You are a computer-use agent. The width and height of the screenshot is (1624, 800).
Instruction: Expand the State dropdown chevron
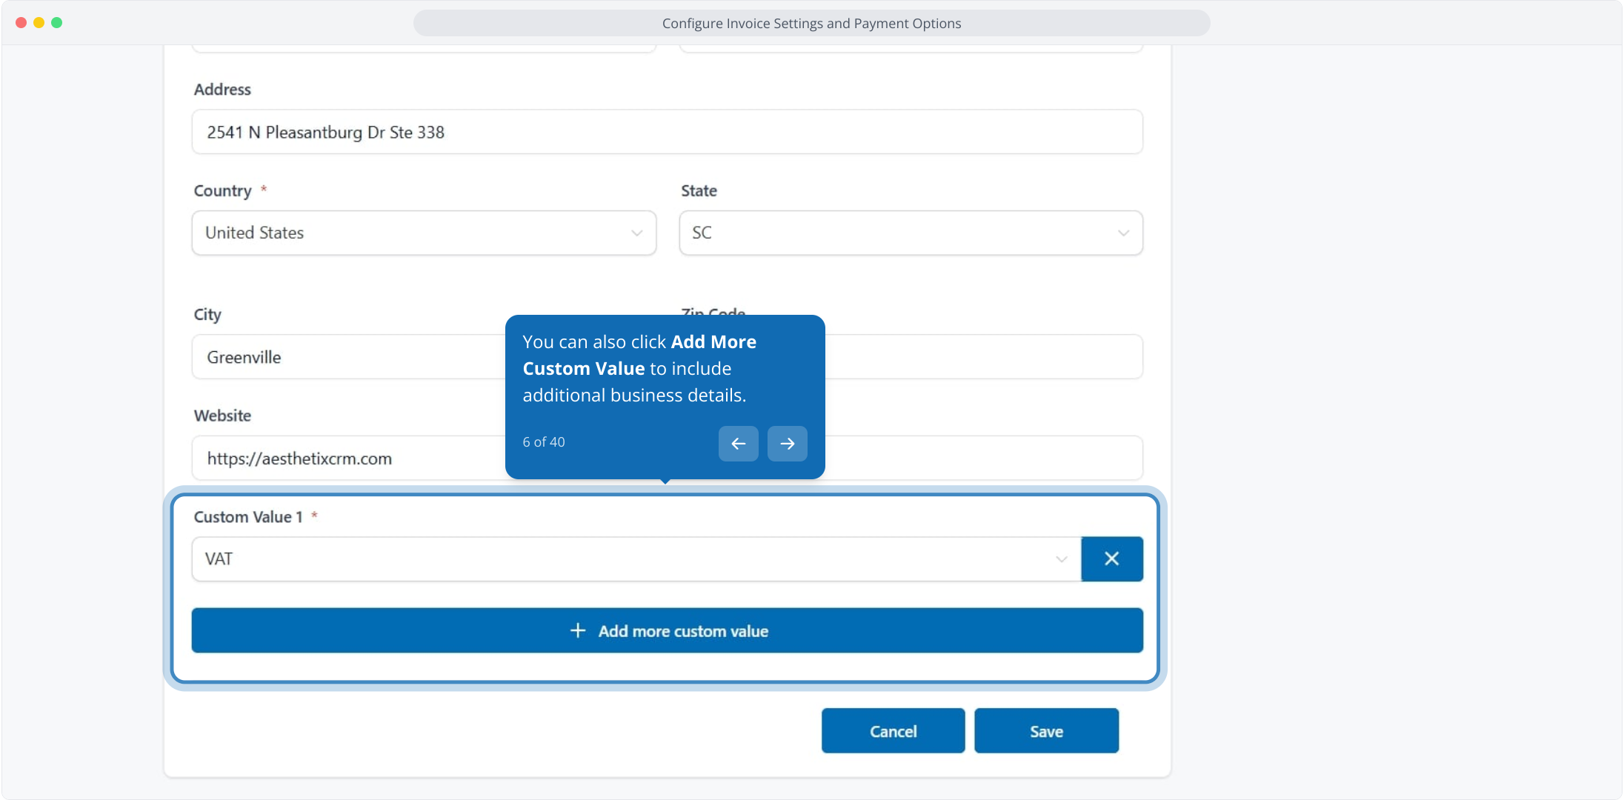(1123, 233)
